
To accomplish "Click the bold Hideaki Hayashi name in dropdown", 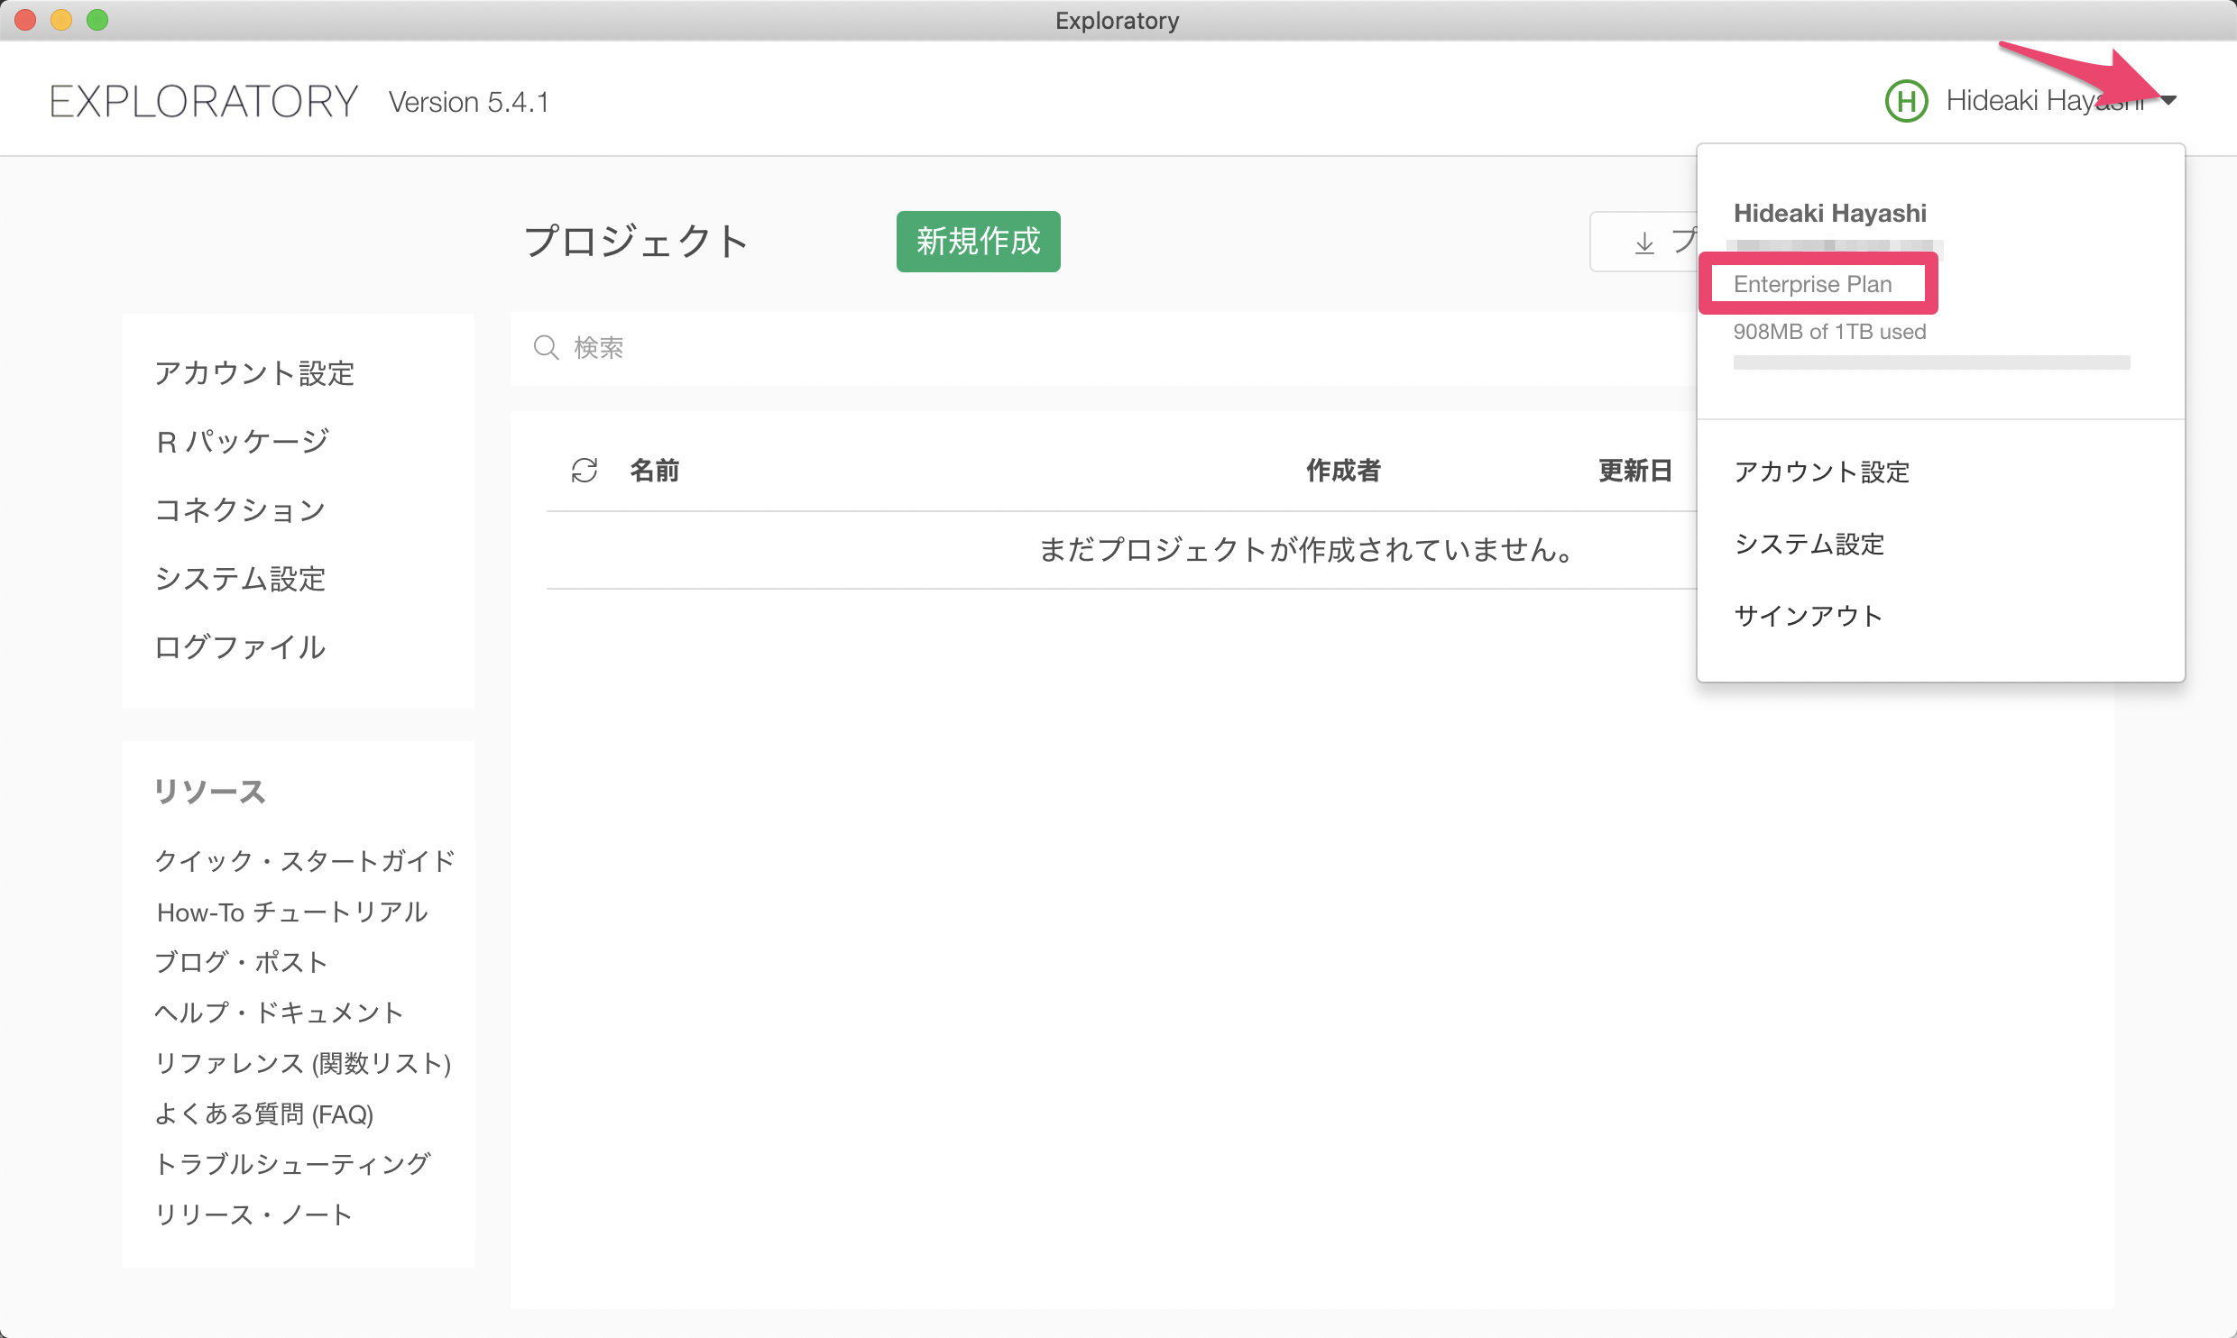I will [1829, 213].
